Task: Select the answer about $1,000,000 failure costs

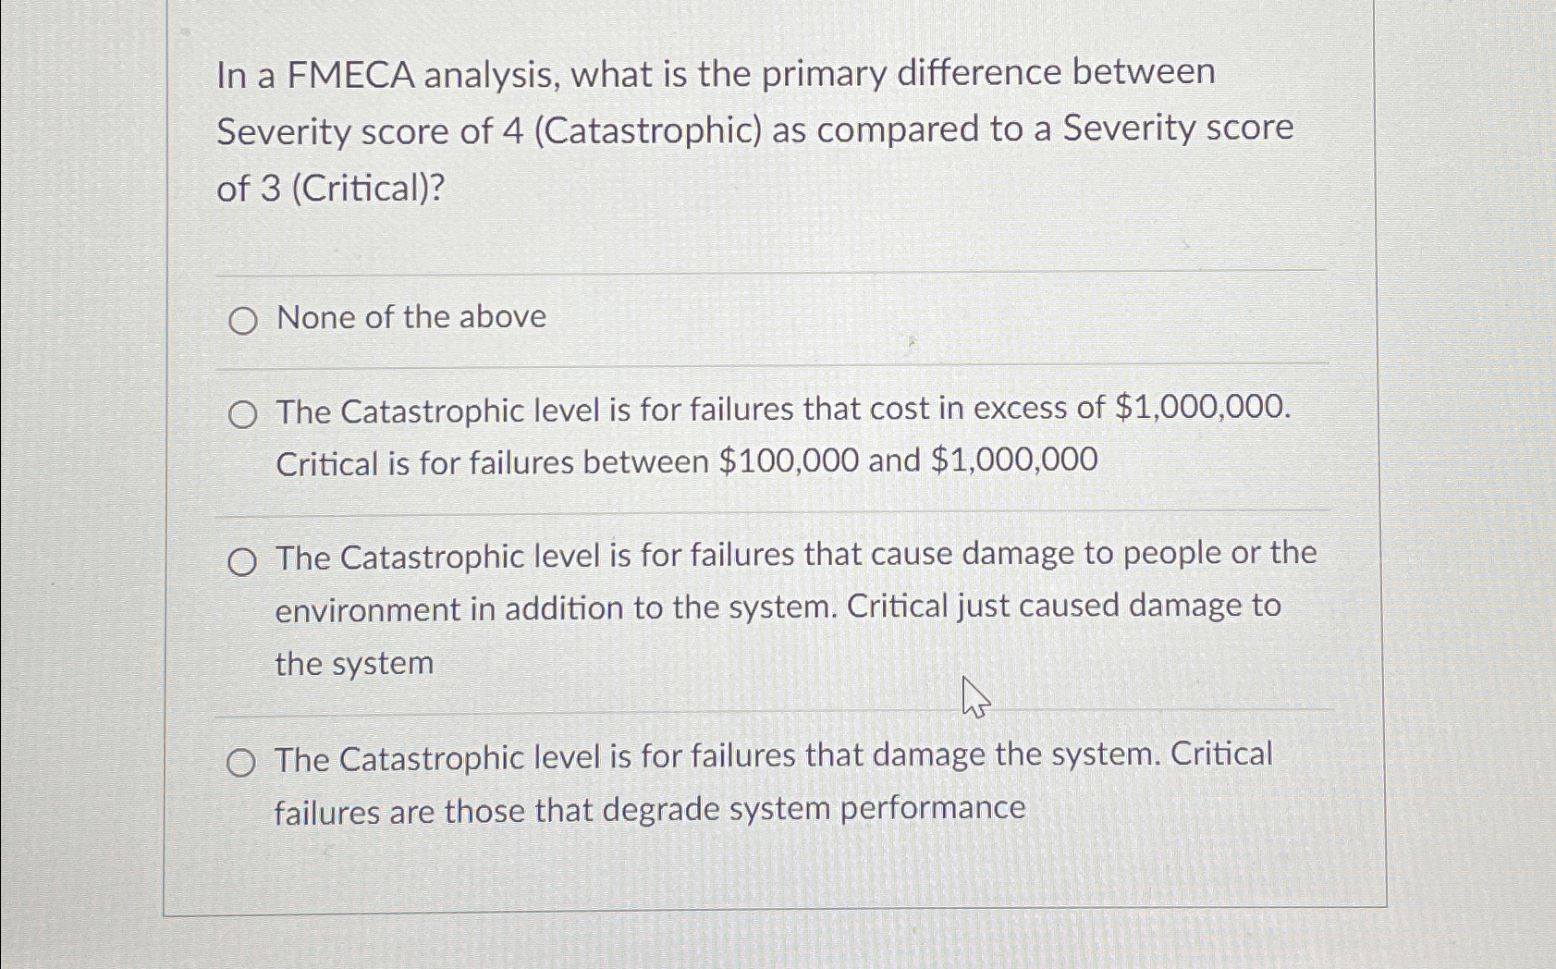Action: [x=242, y=414]
